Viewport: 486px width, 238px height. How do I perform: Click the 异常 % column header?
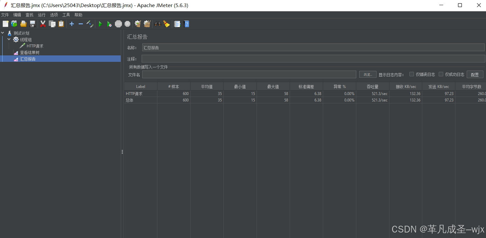(x=340, y=86)
